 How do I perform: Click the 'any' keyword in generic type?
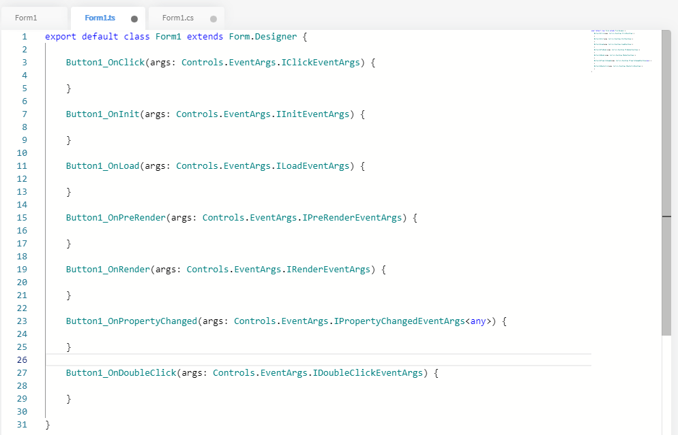click(478, 321)
